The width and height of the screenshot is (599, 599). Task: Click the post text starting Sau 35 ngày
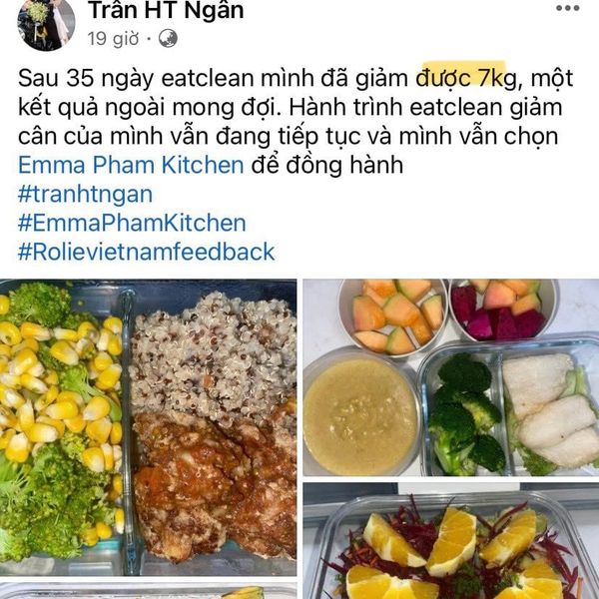[x=296, y=122]
